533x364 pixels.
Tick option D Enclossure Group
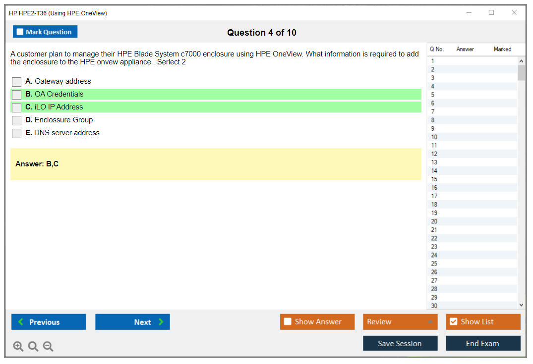click(x=17, y=120)
